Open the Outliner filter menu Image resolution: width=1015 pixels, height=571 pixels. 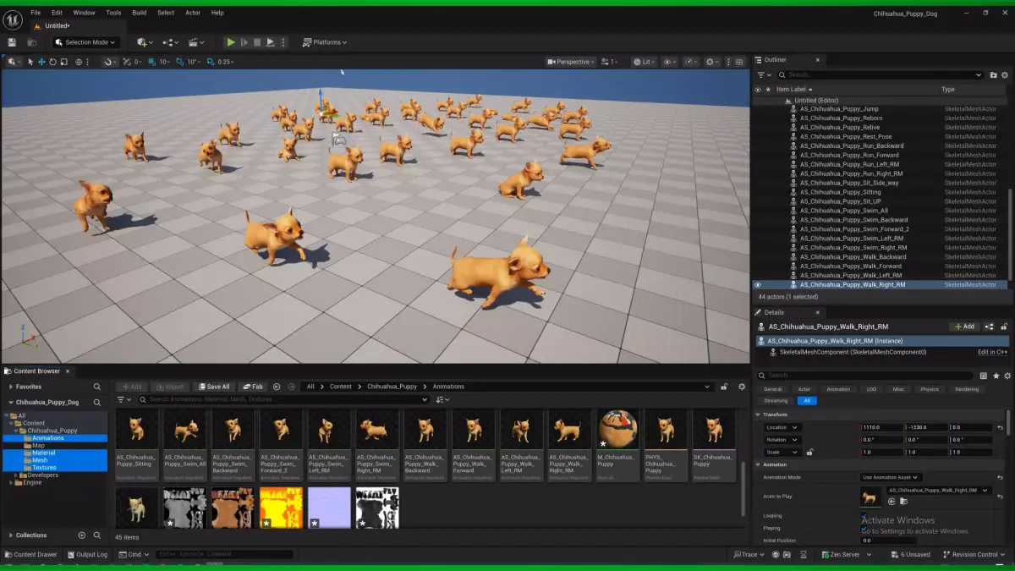[764, 75]
